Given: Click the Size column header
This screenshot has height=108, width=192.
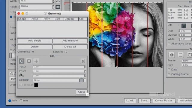Looking at the screenshot, I should pyautogui.click(x=59, y=19).
